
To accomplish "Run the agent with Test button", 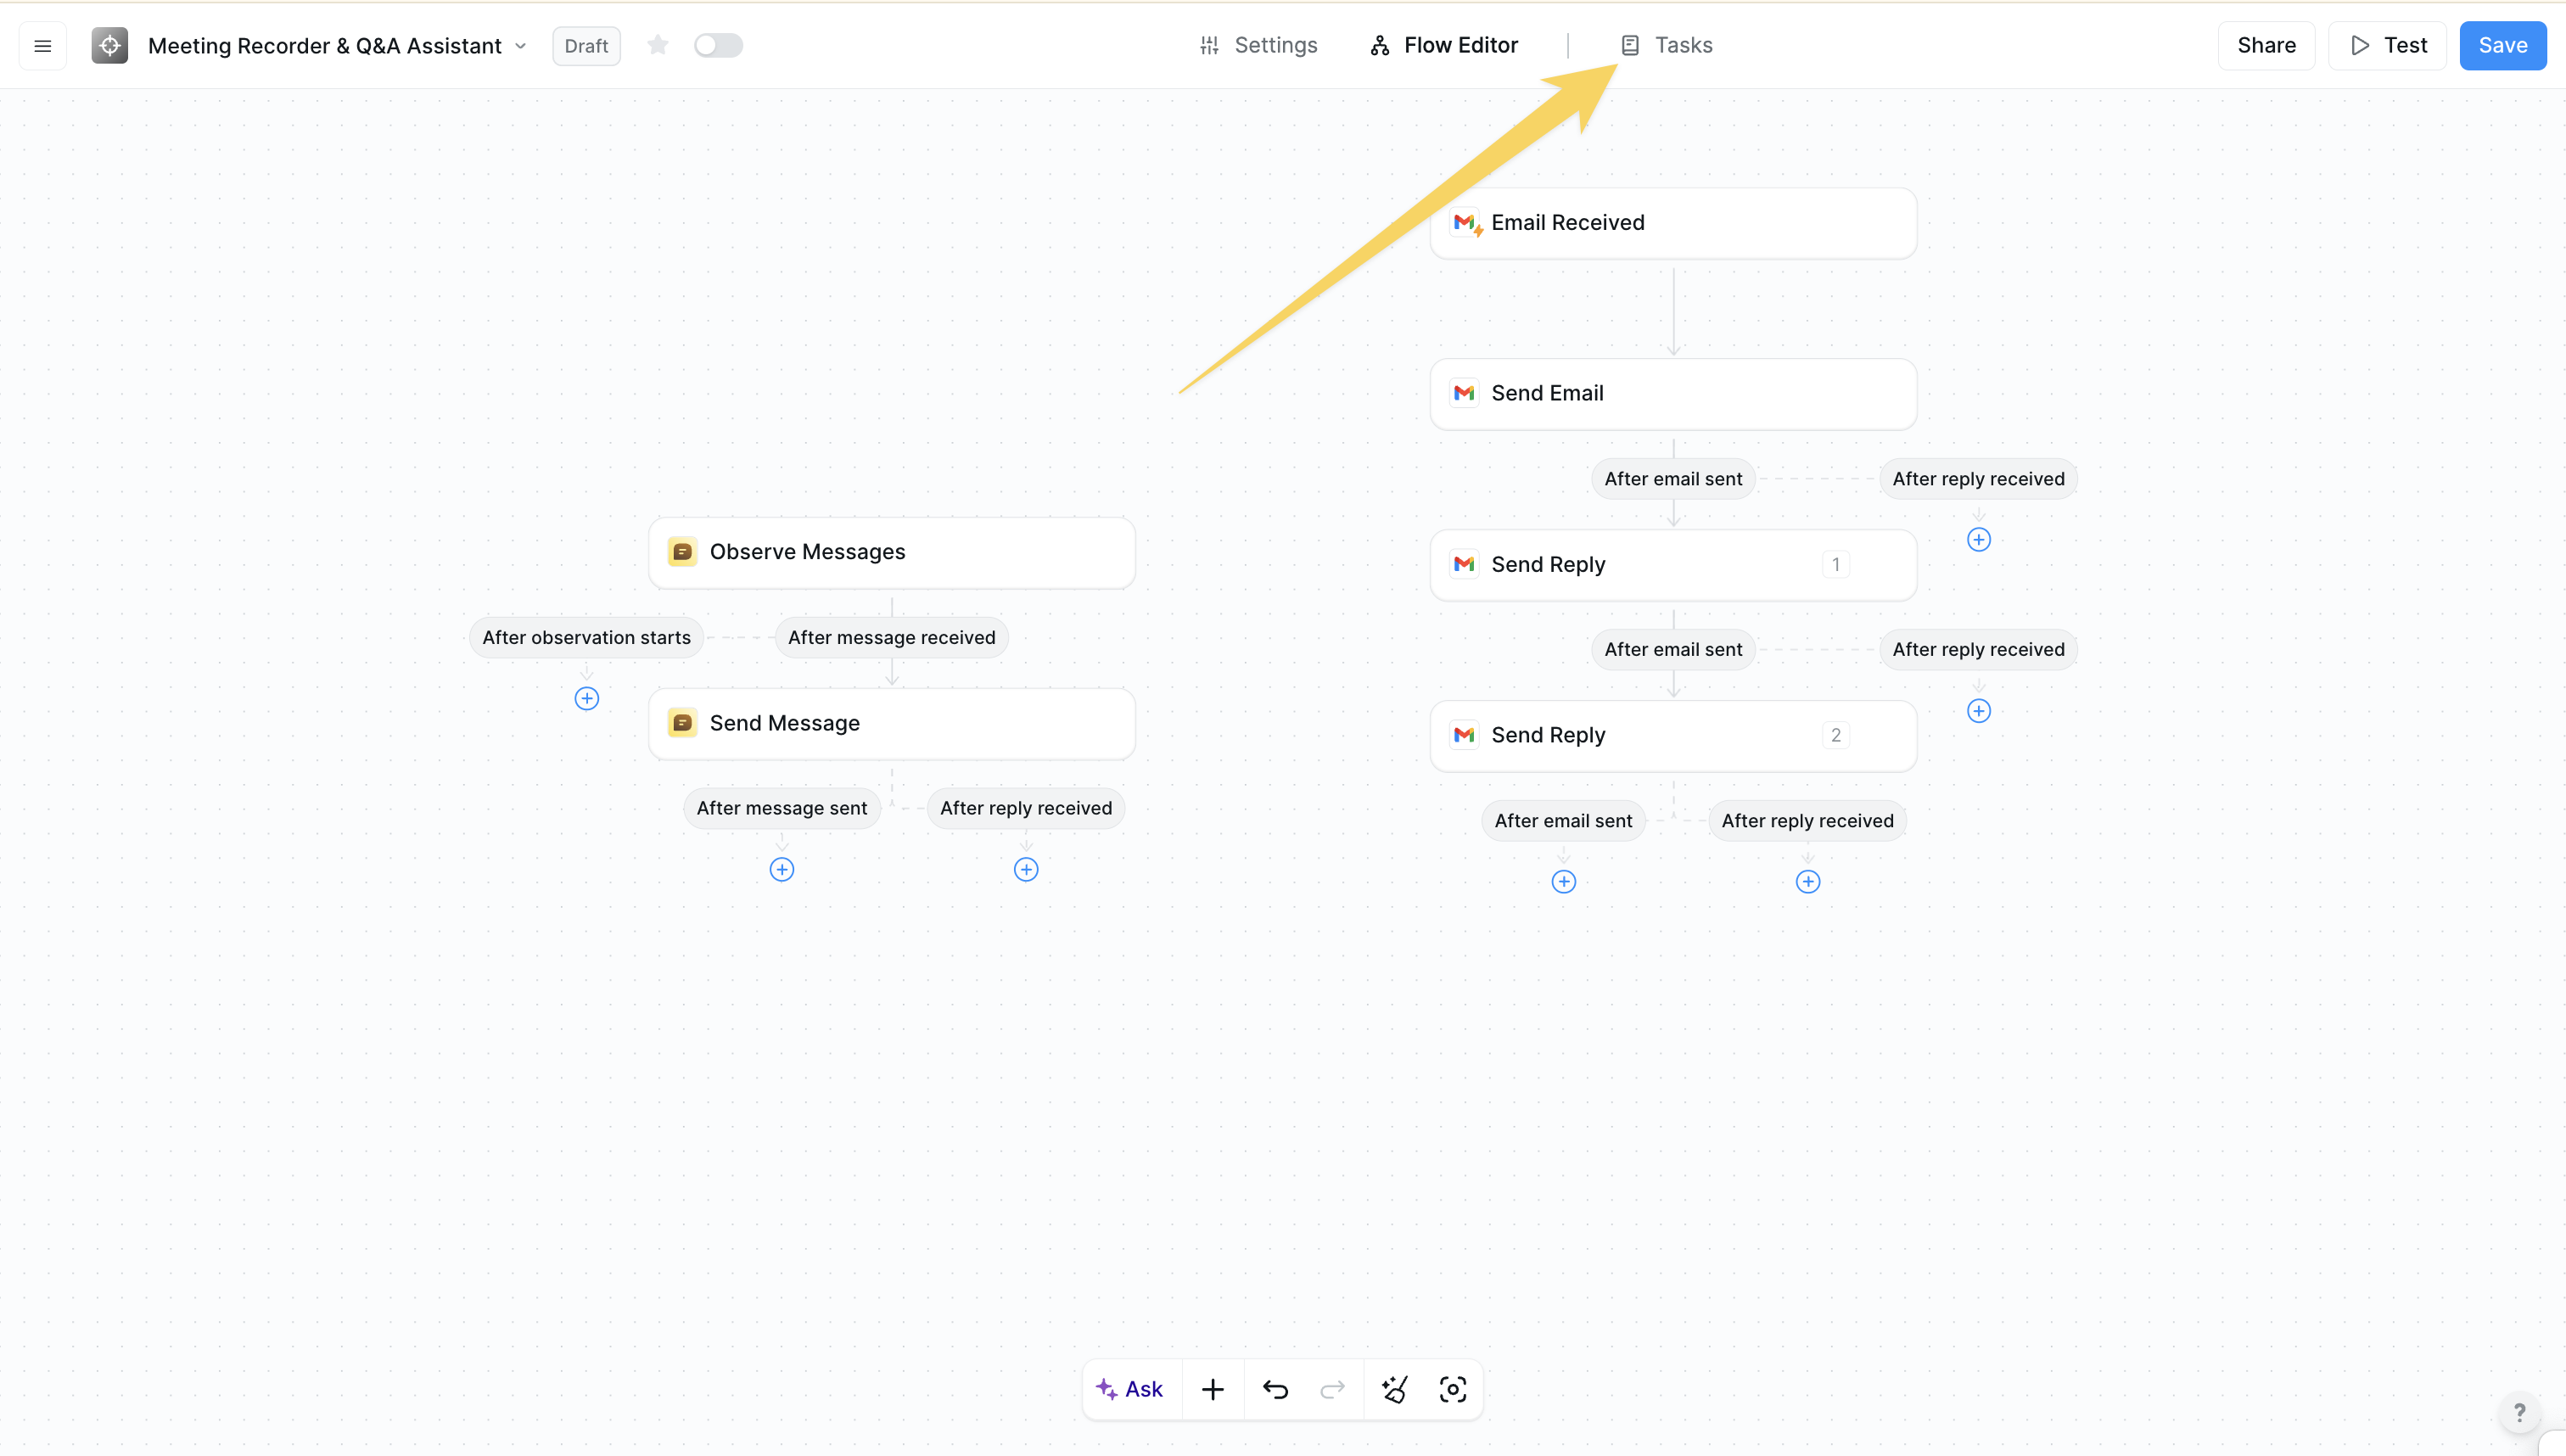I will pos(2387,45).
